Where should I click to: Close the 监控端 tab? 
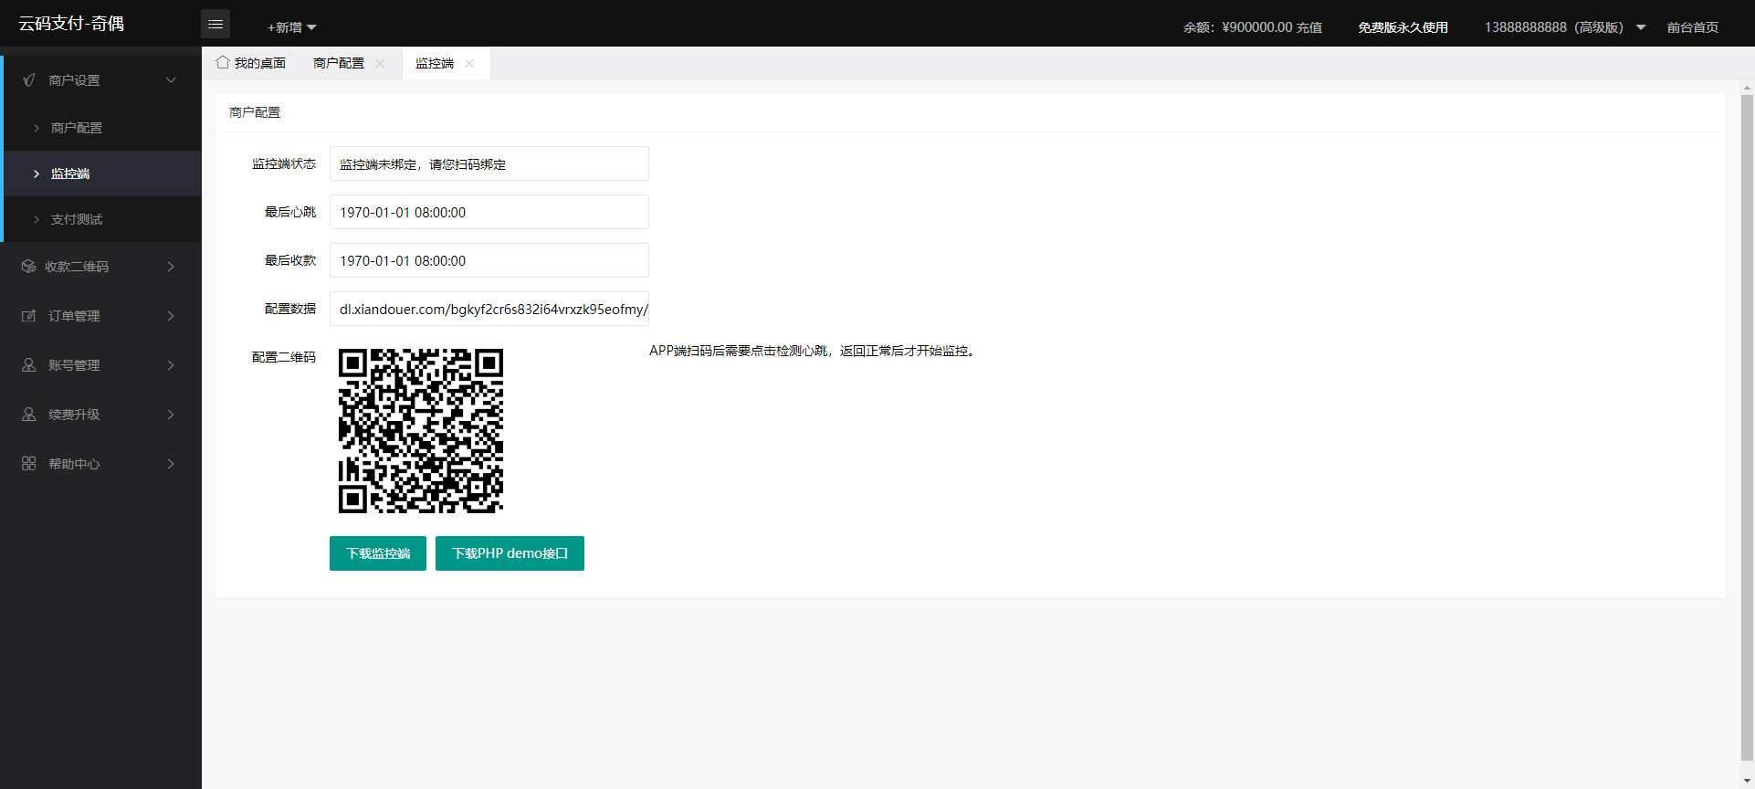coord(469,63)
